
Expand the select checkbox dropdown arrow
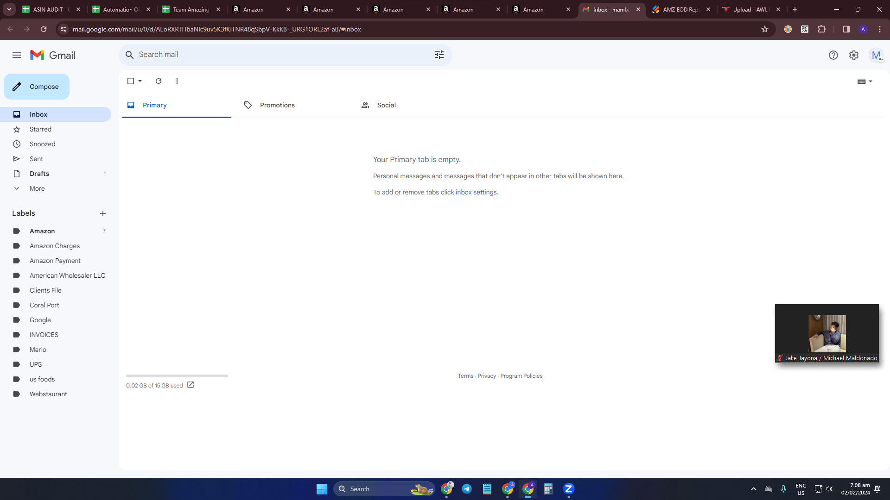[140, 81]
